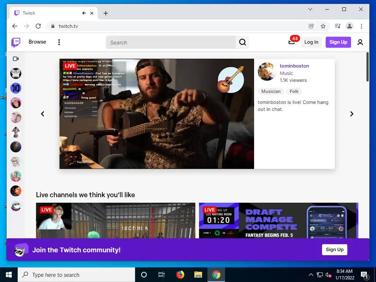The width and height of the screenshot is (376, 282).
Task: Go to next featured stream carousel arrow
Action: [x=351, y=114]
